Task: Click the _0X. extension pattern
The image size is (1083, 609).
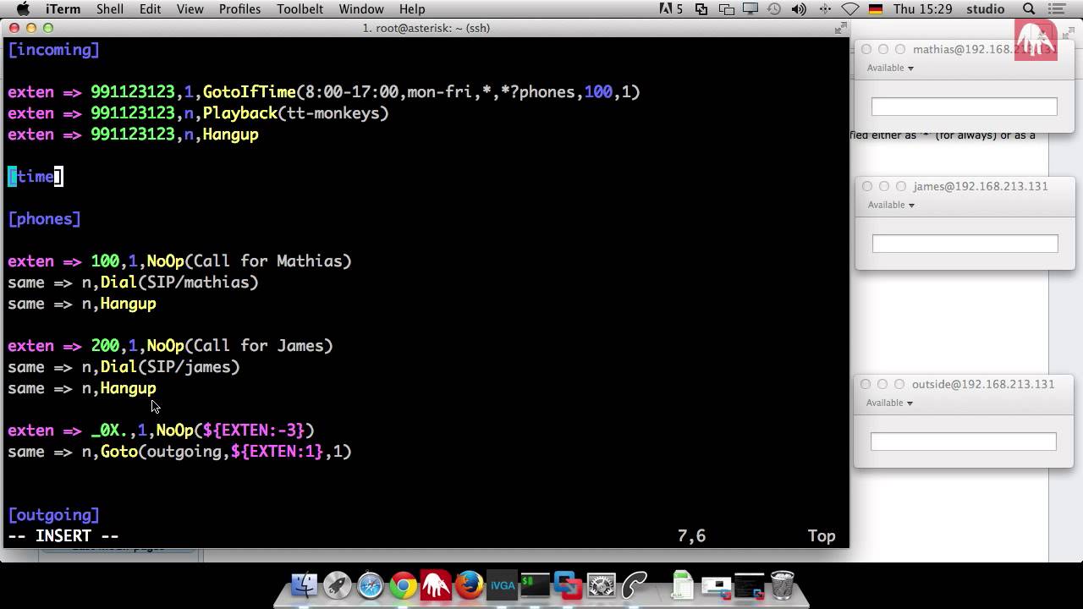Action: click(x=110, y=431)
